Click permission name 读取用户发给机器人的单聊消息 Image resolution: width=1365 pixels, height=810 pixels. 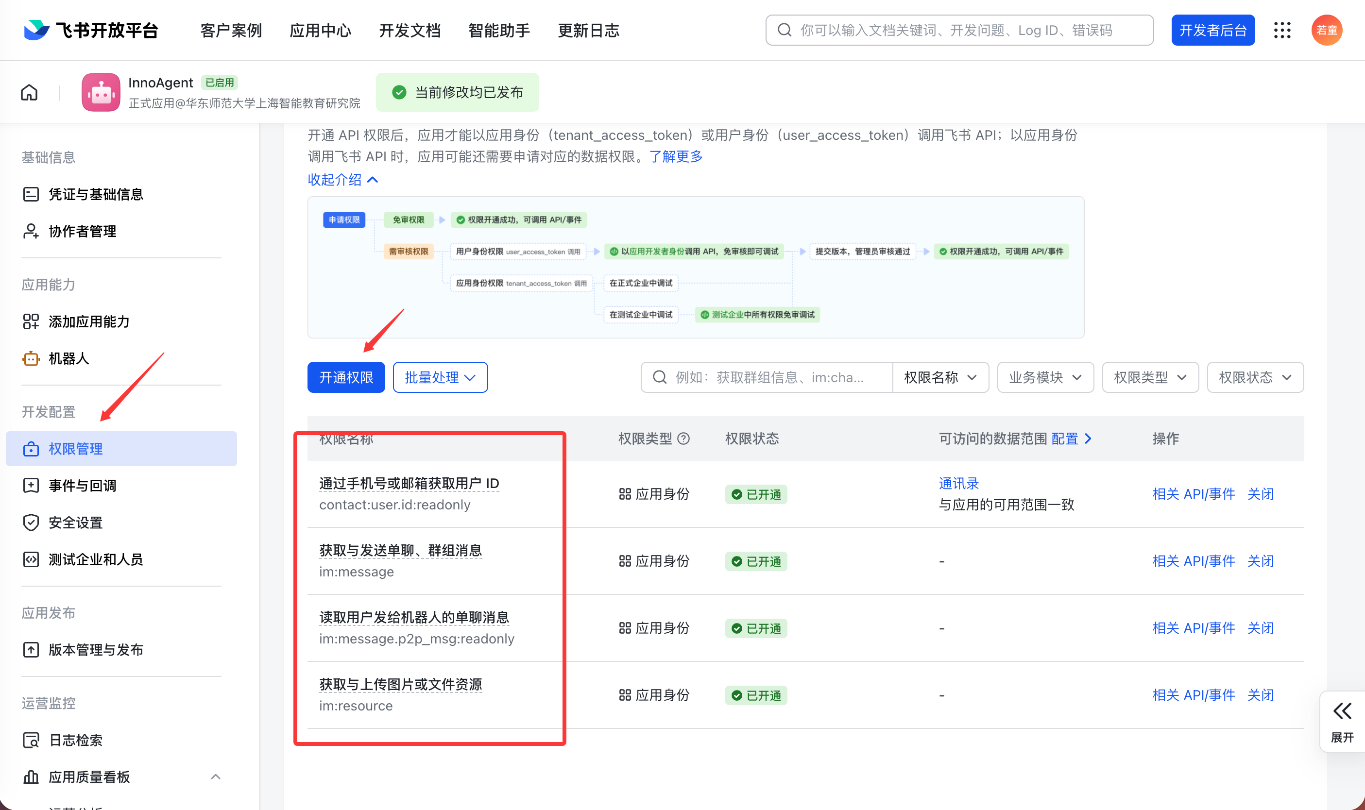point(414,617)
